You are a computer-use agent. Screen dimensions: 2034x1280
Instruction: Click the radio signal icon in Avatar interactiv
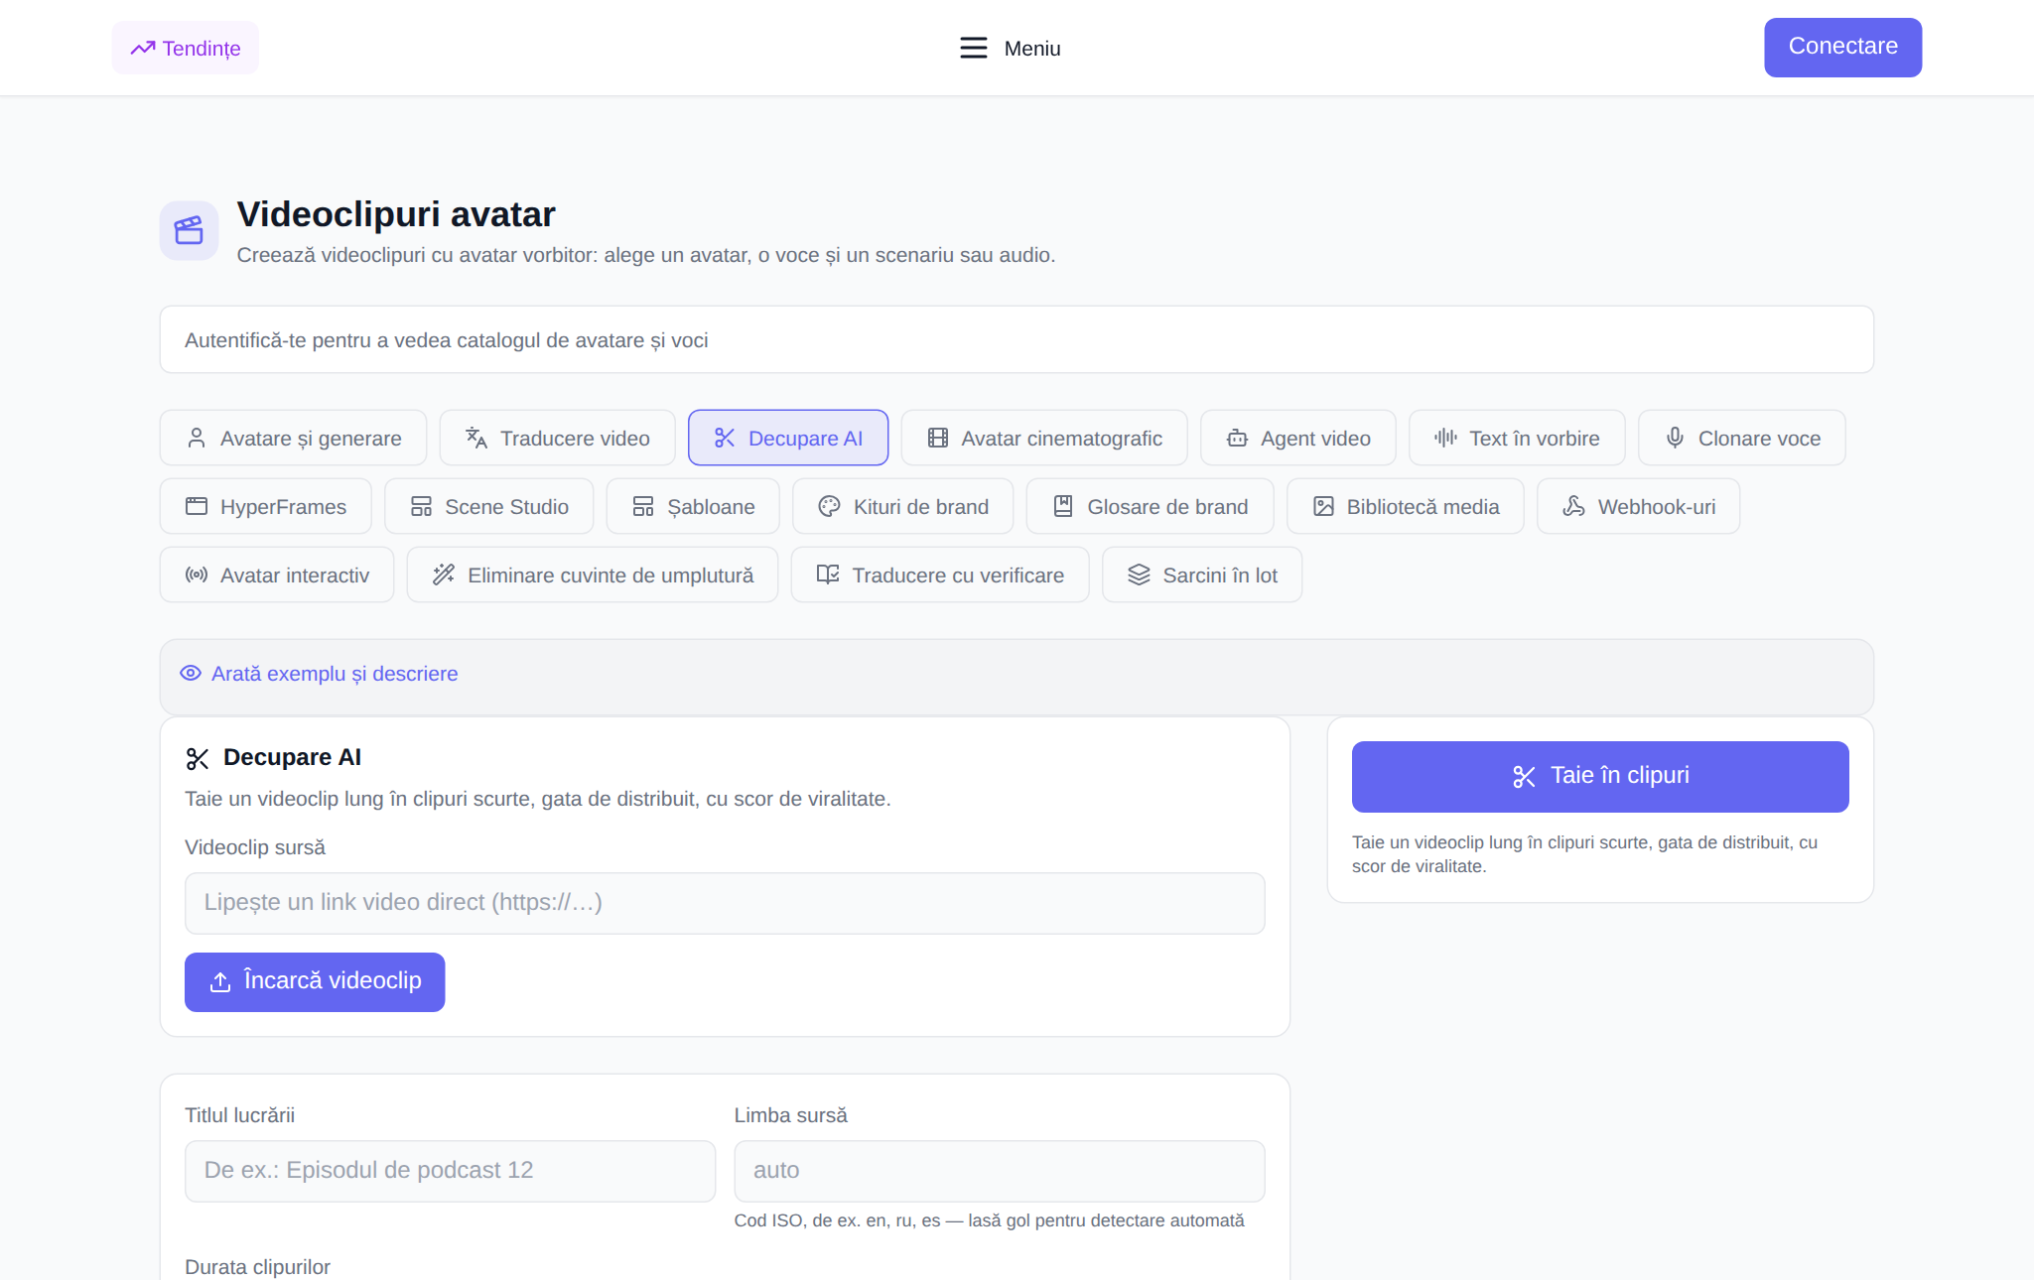click(x=197, y=575)
